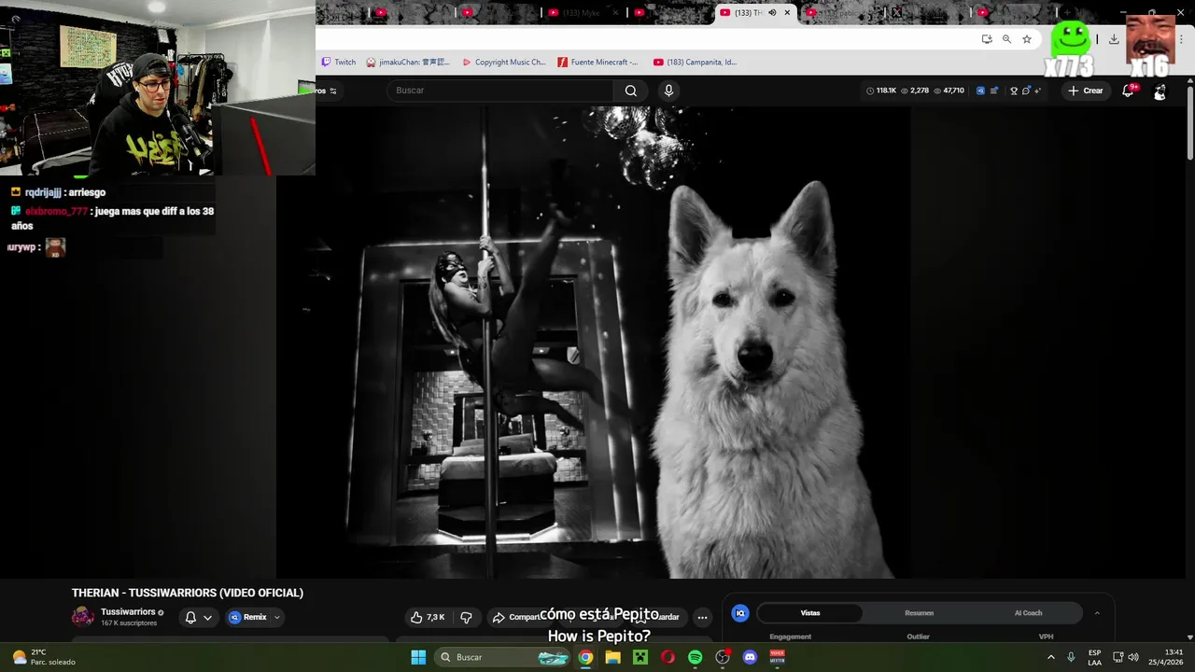Click the 2,278 views stat in header
1195x672 pixels.
coord(915,91)
